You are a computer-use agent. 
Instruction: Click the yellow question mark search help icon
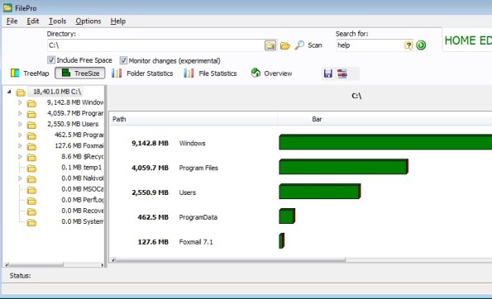(408, 45)
